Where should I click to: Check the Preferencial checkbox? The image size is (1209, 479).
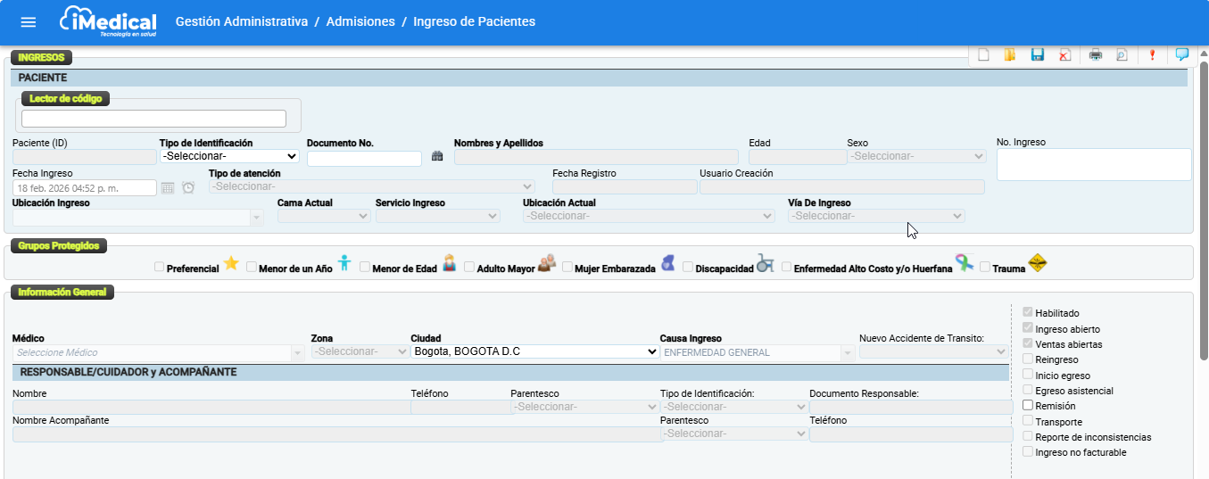click(160, 267)
